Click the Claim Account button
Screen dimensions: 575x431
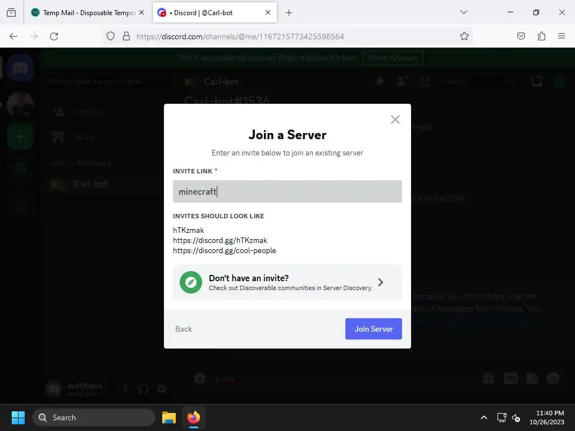pyautogui.click(x=393, y=58)
